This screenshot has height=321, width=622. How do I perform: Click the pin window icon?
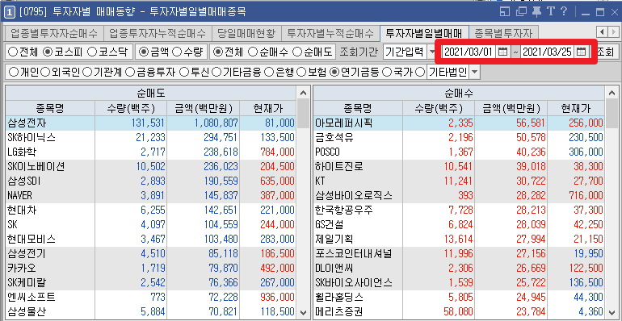536,11
